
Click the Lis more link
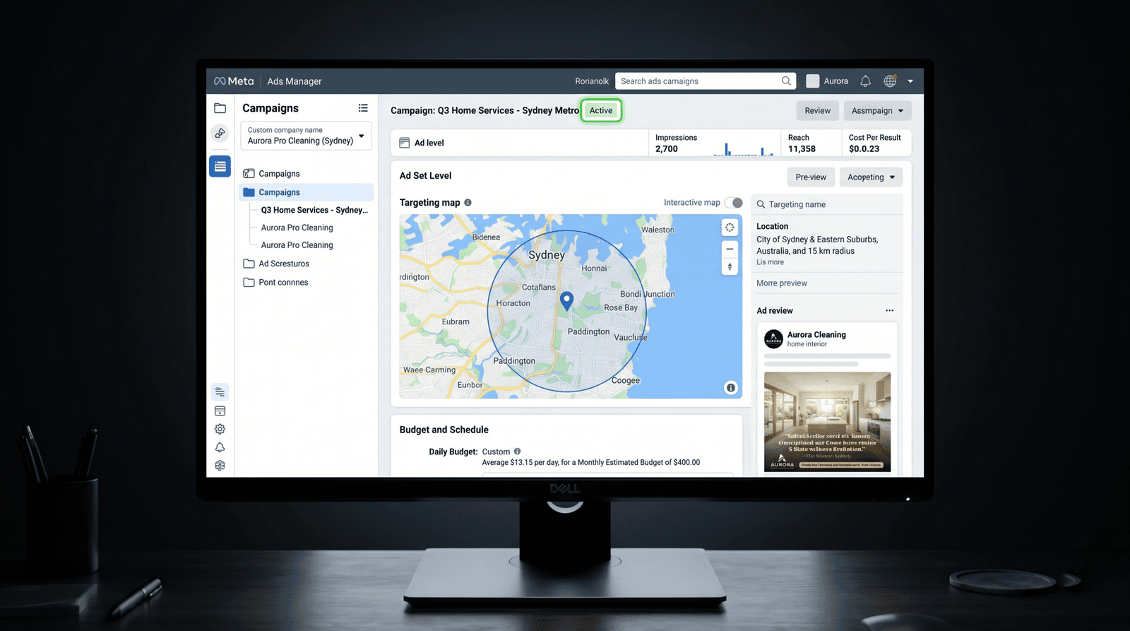click(x=770, y=262)
